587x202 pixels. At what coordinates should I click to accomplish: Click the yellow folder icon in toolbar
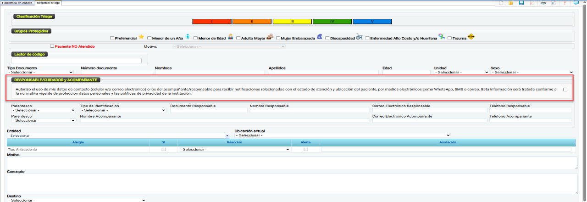pyautogui.click(x=510, y=3)
